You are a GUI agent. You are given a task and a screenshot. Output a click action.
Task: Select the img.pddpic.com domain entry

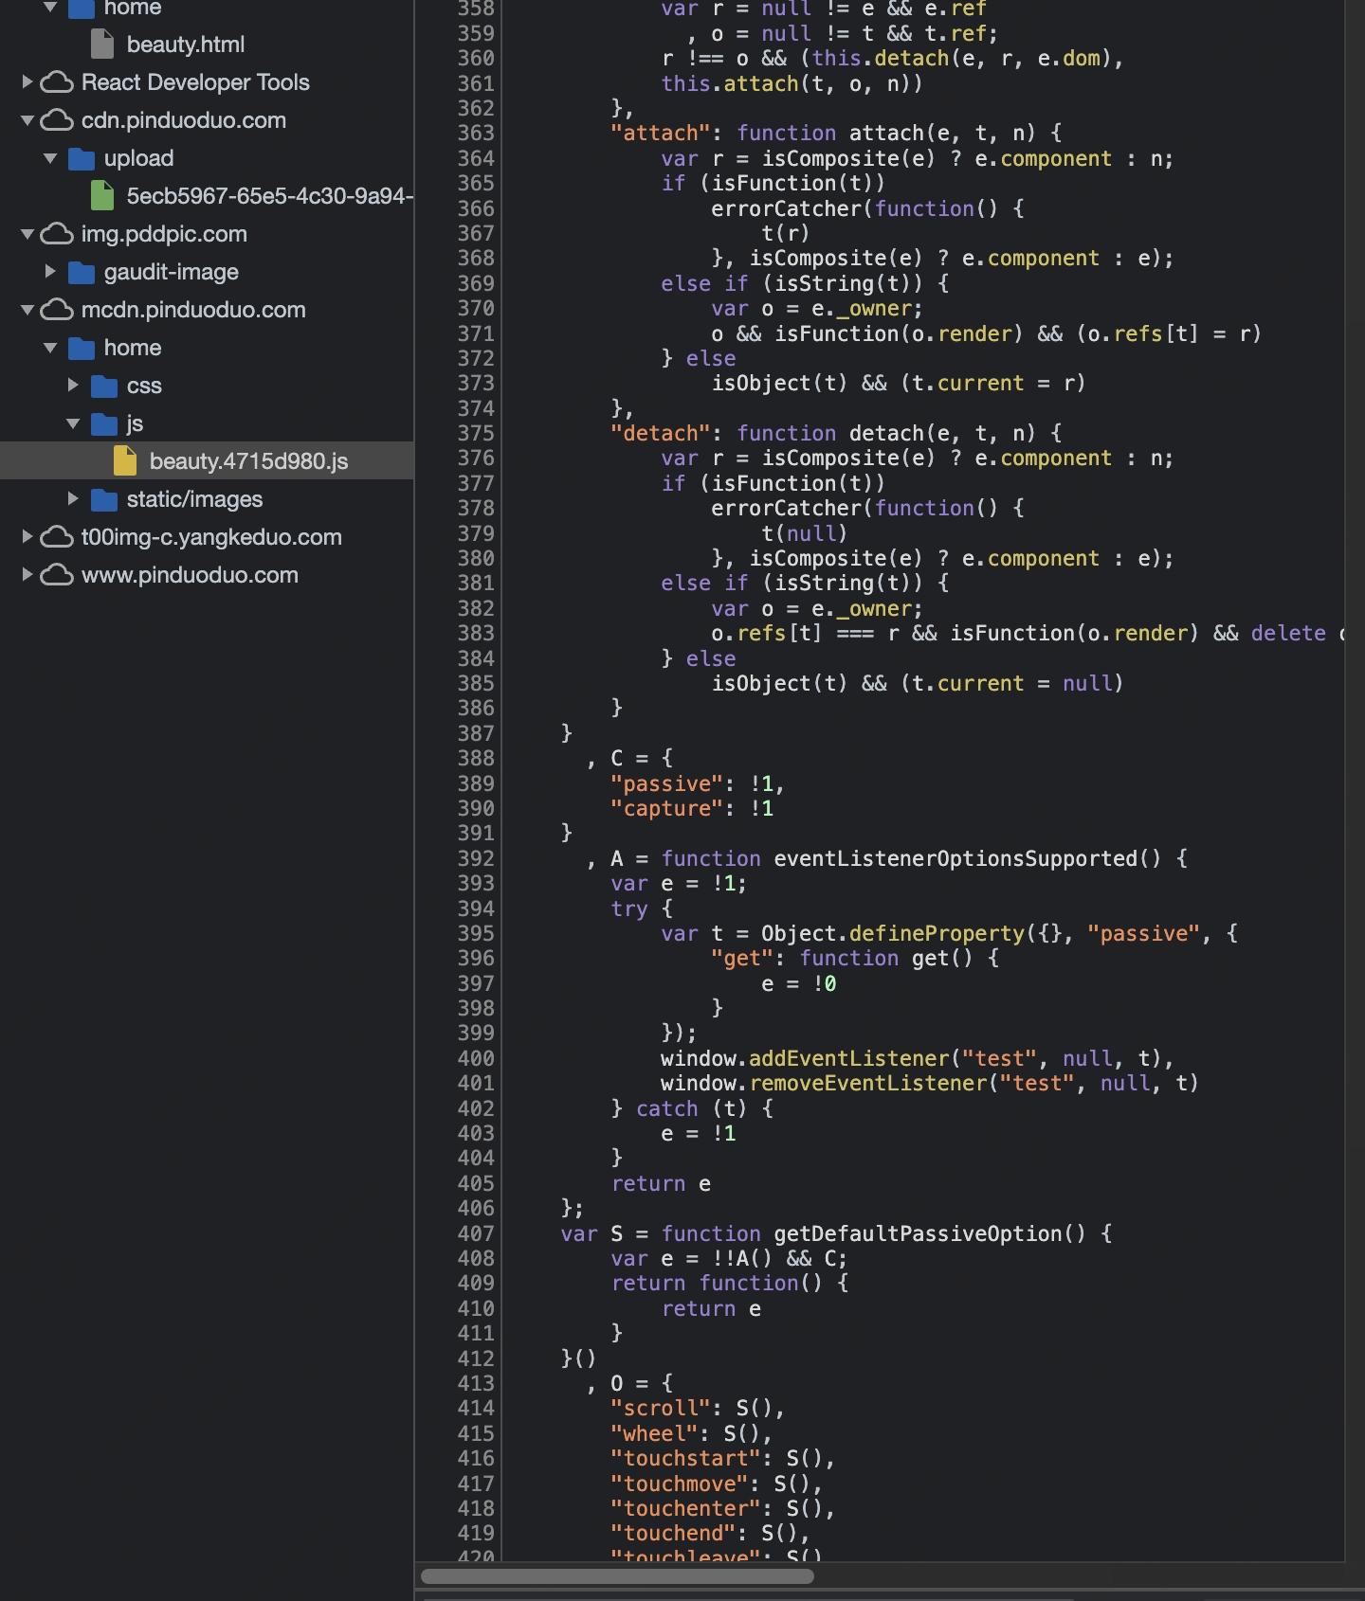click(x=164, y=234)
